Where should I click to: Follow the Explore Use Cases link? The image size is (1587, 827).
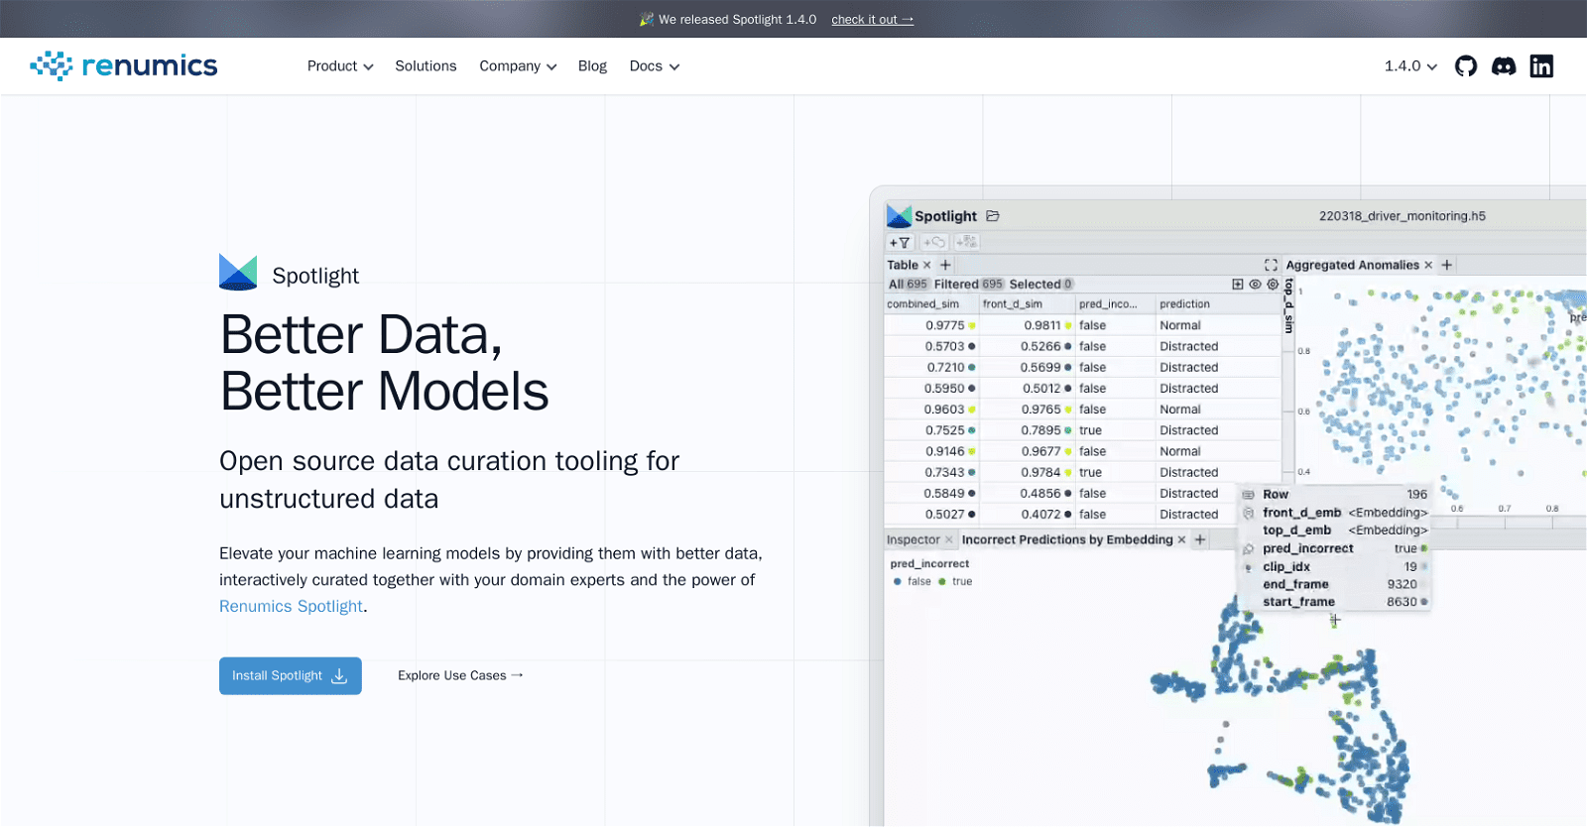click(460, 676)
